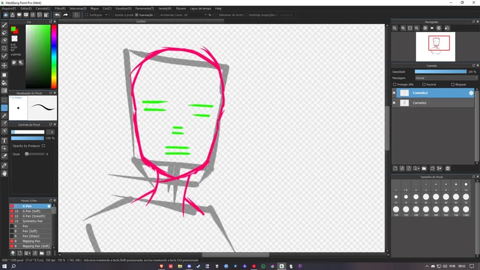Click the layer Opacidade slider bar
The height and width of the screenshot is (270, 480).
pyautogui.click(x=441, y=72)
